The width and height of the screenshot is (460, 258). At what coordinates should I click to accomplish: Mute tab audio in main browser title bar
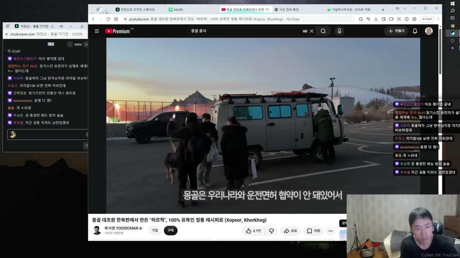(x=397, y=8)
